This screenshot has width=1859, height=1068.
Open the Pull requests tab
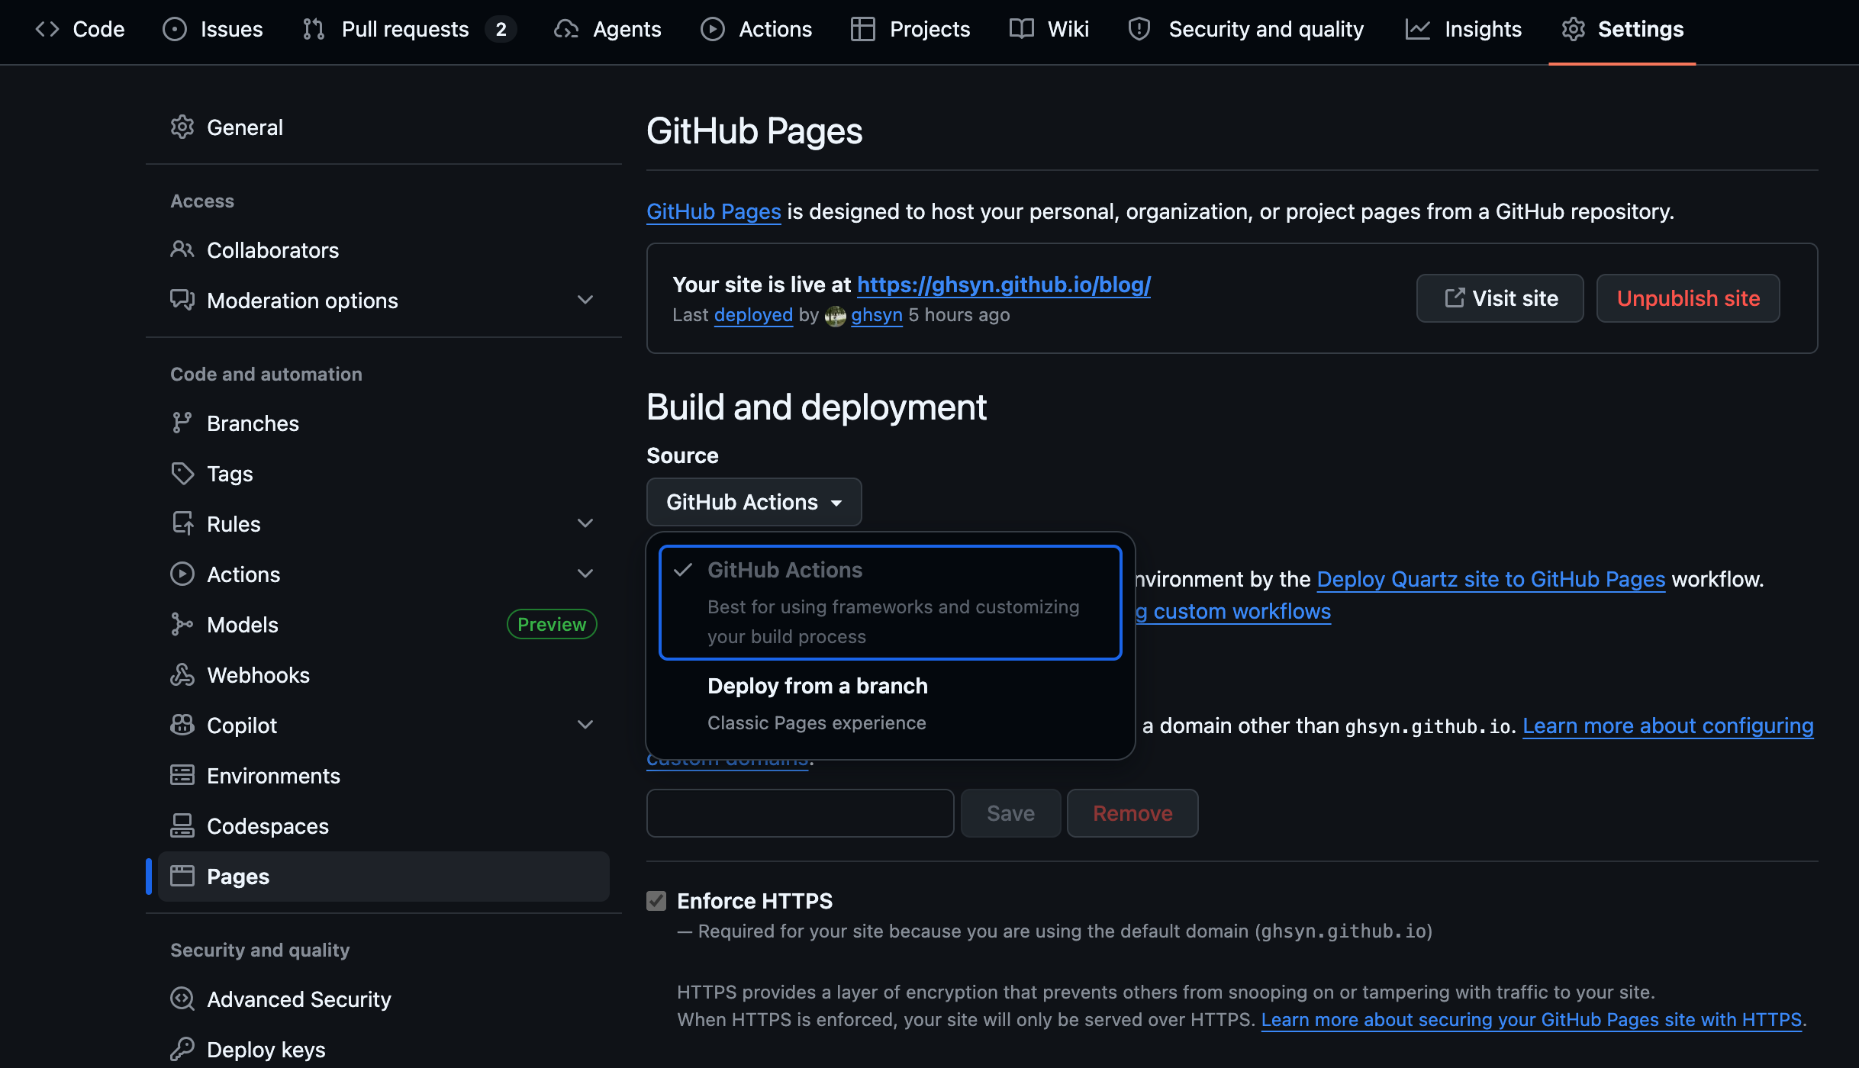click(406, 29)
